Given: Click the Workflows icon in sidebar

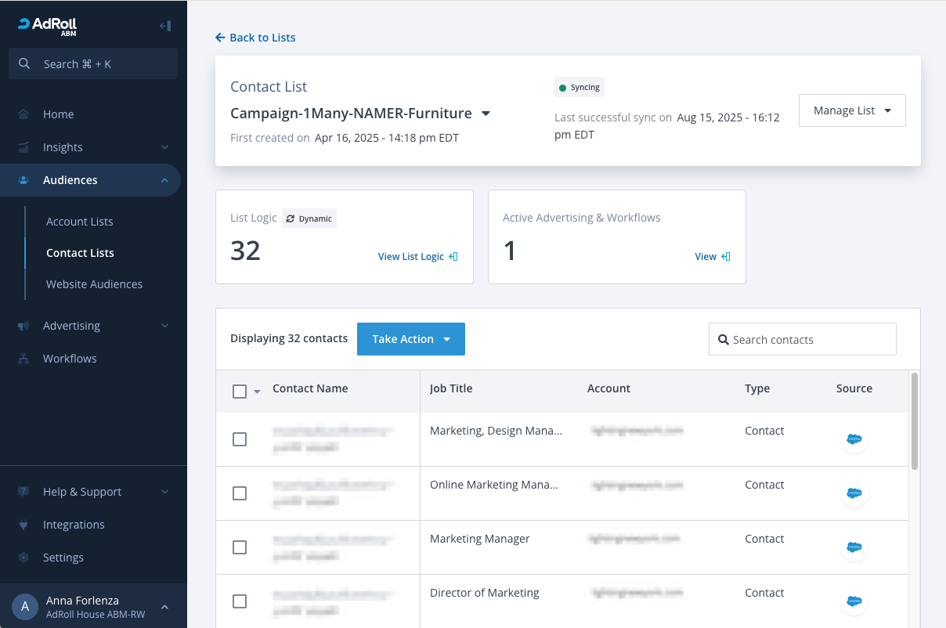Looking at the screenshot, I should (23, 359).
